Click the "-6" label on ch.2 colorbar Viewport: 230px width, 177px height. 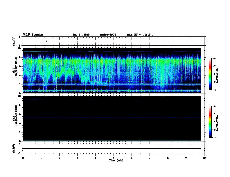pos(214,106)
